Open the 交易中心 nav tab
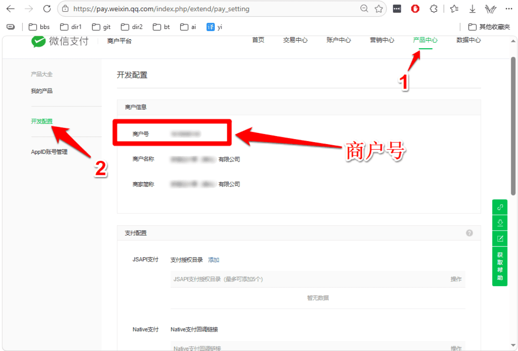 click(x=295, y=40)
